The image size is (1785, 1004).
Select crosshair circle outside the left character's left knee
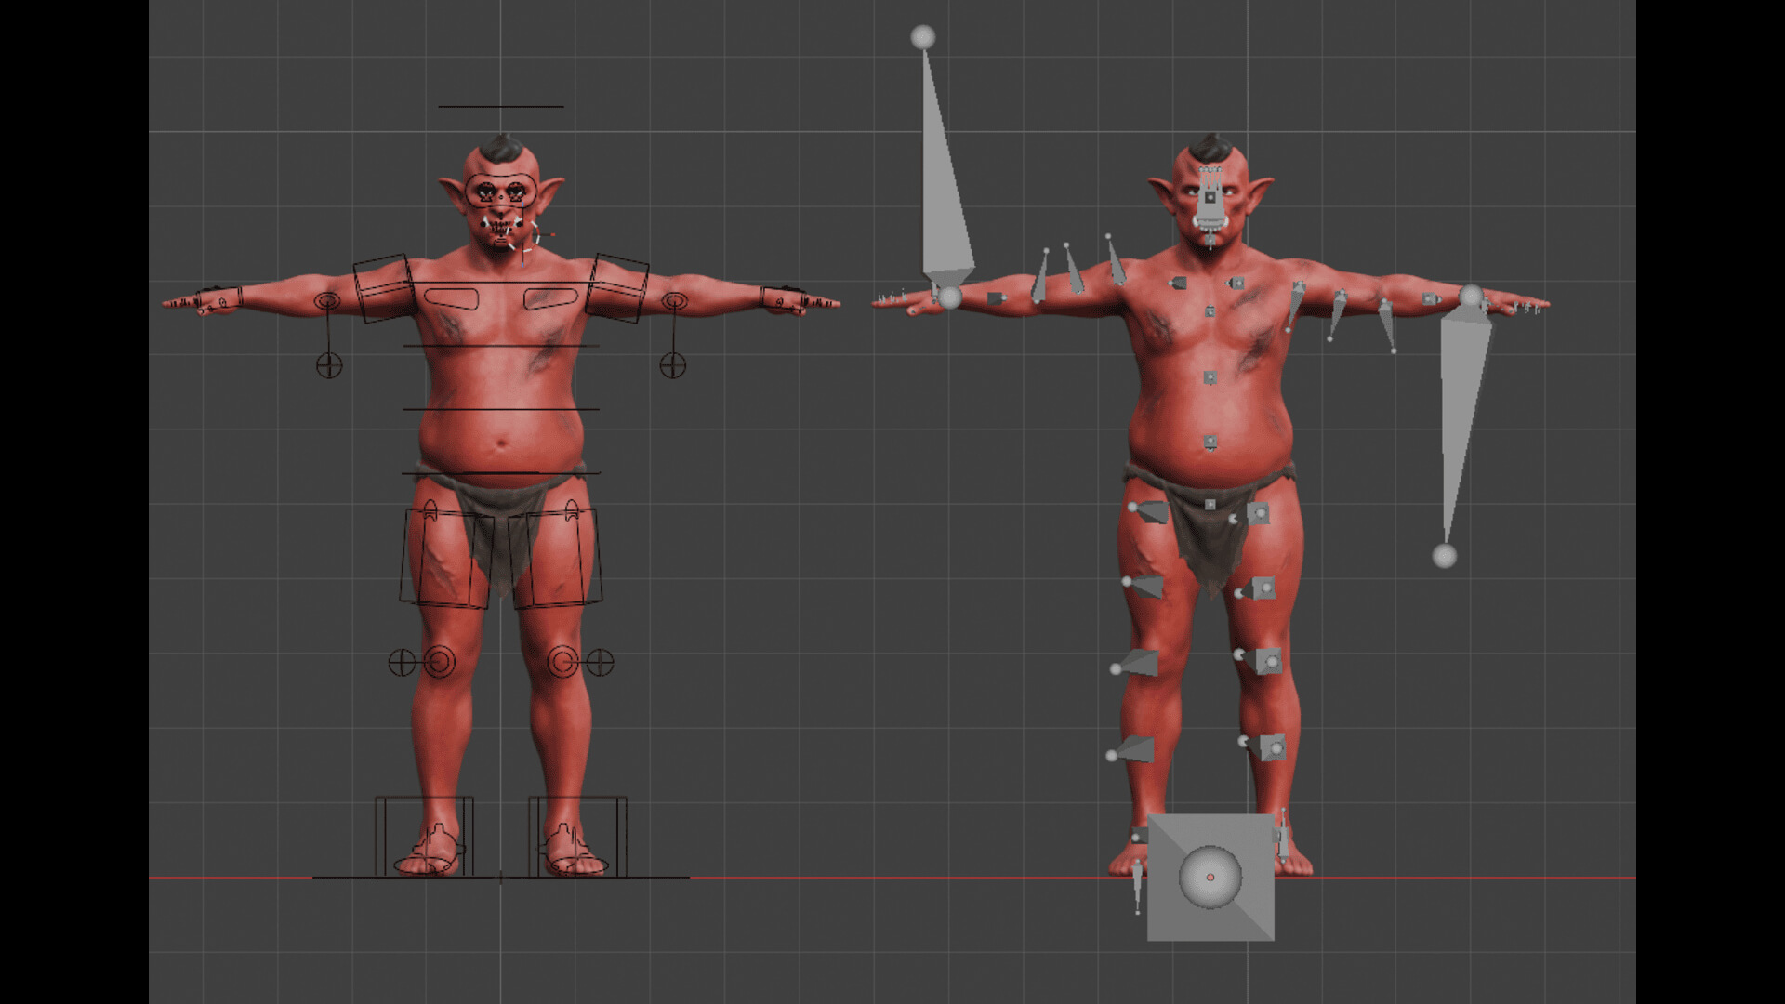pos(601,663)
